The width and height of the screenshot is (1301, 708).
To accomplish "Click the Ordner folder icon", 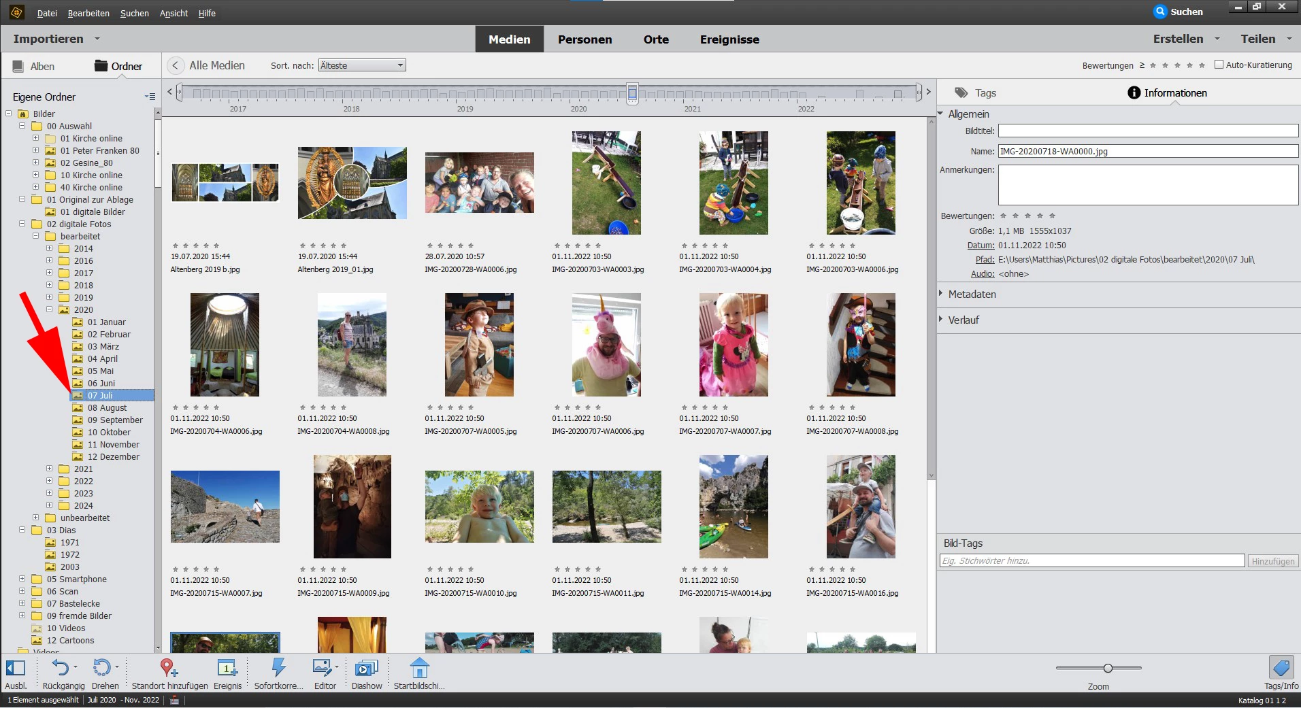I will [101, 65].
